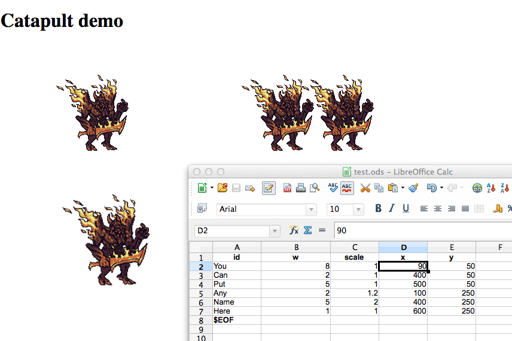The height and width of the screenshot is (341, 512).
Task: Click cell containing 'Put'
Action: [237, 284]
